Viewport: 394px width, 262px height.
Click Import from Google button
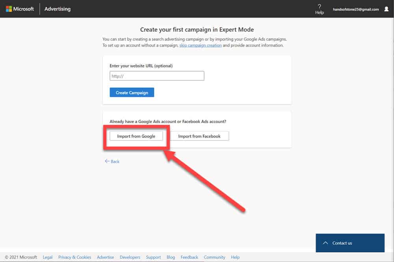click(x=136, y=136)
